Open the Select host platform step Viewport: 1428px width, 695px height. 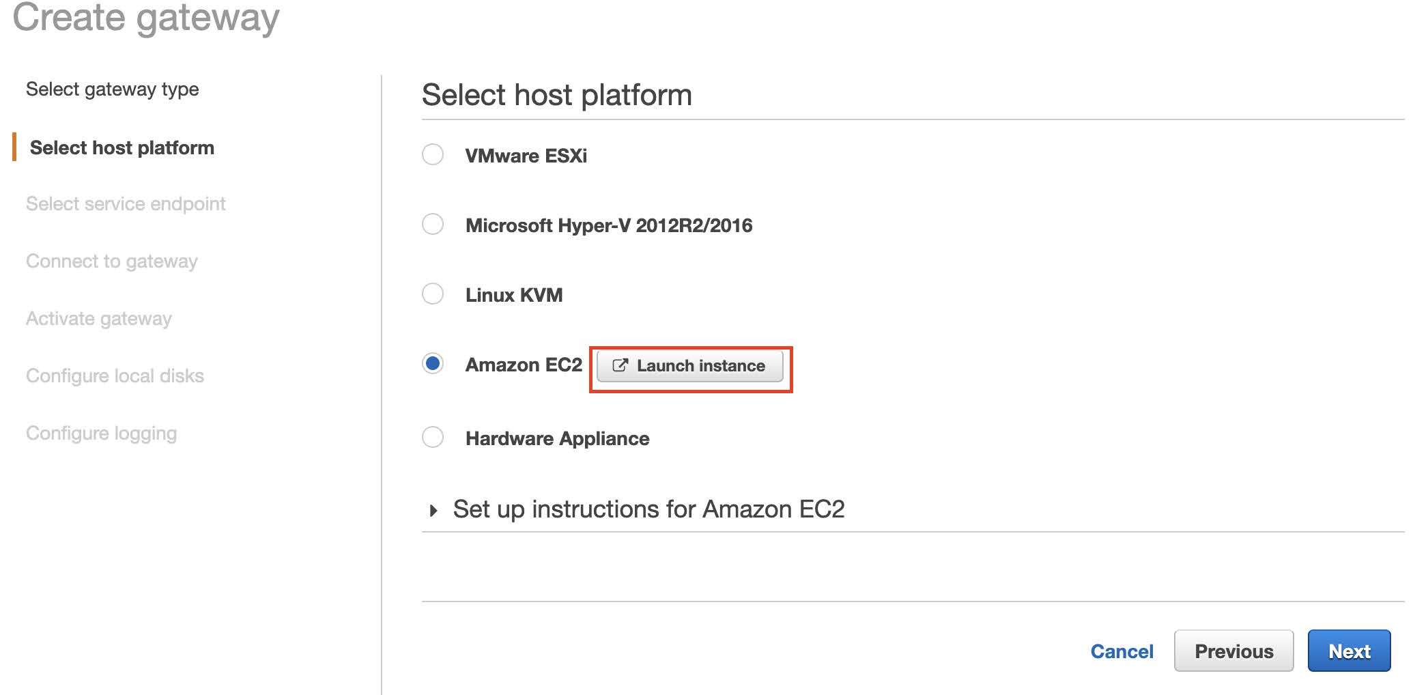pos(122,147)
